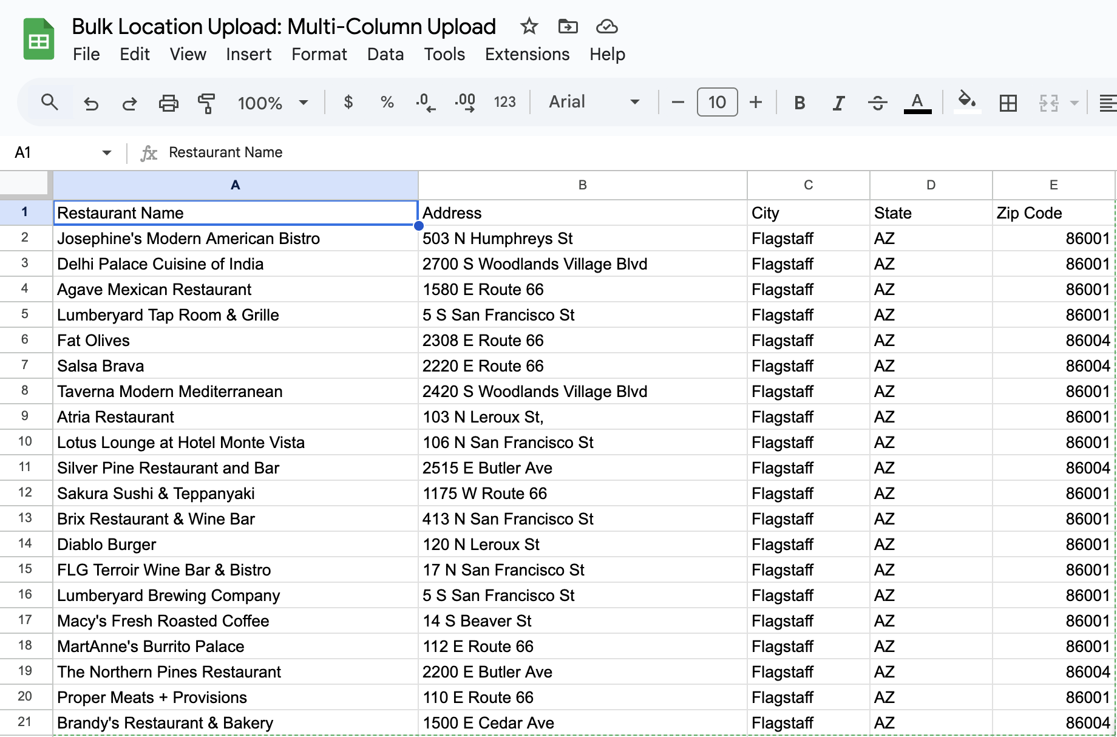Open the Insert menu
The height and width of the screenshot is (737, 1117).
pos(249,54)
